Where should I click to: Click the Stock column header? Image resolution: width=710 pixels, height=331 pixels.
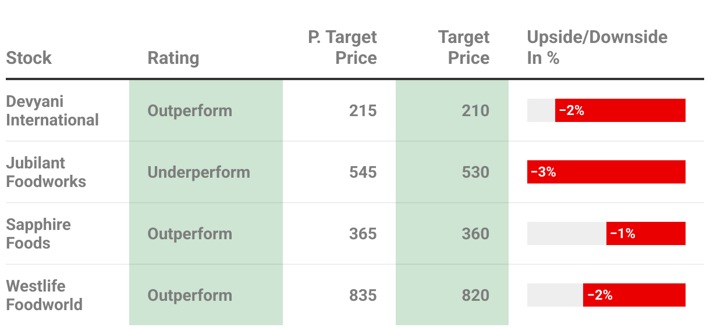(29, 58)
